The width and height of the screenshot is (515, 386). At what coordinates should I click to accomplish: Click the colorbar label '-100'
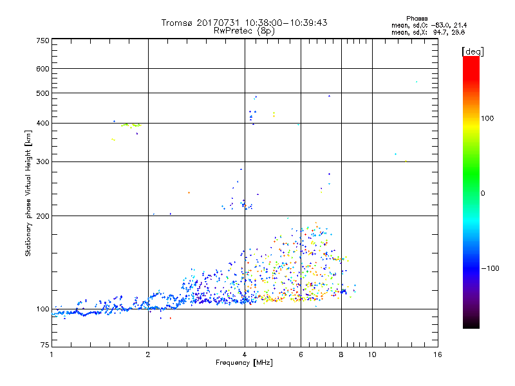pyautogui.click(x=490, y=268)
